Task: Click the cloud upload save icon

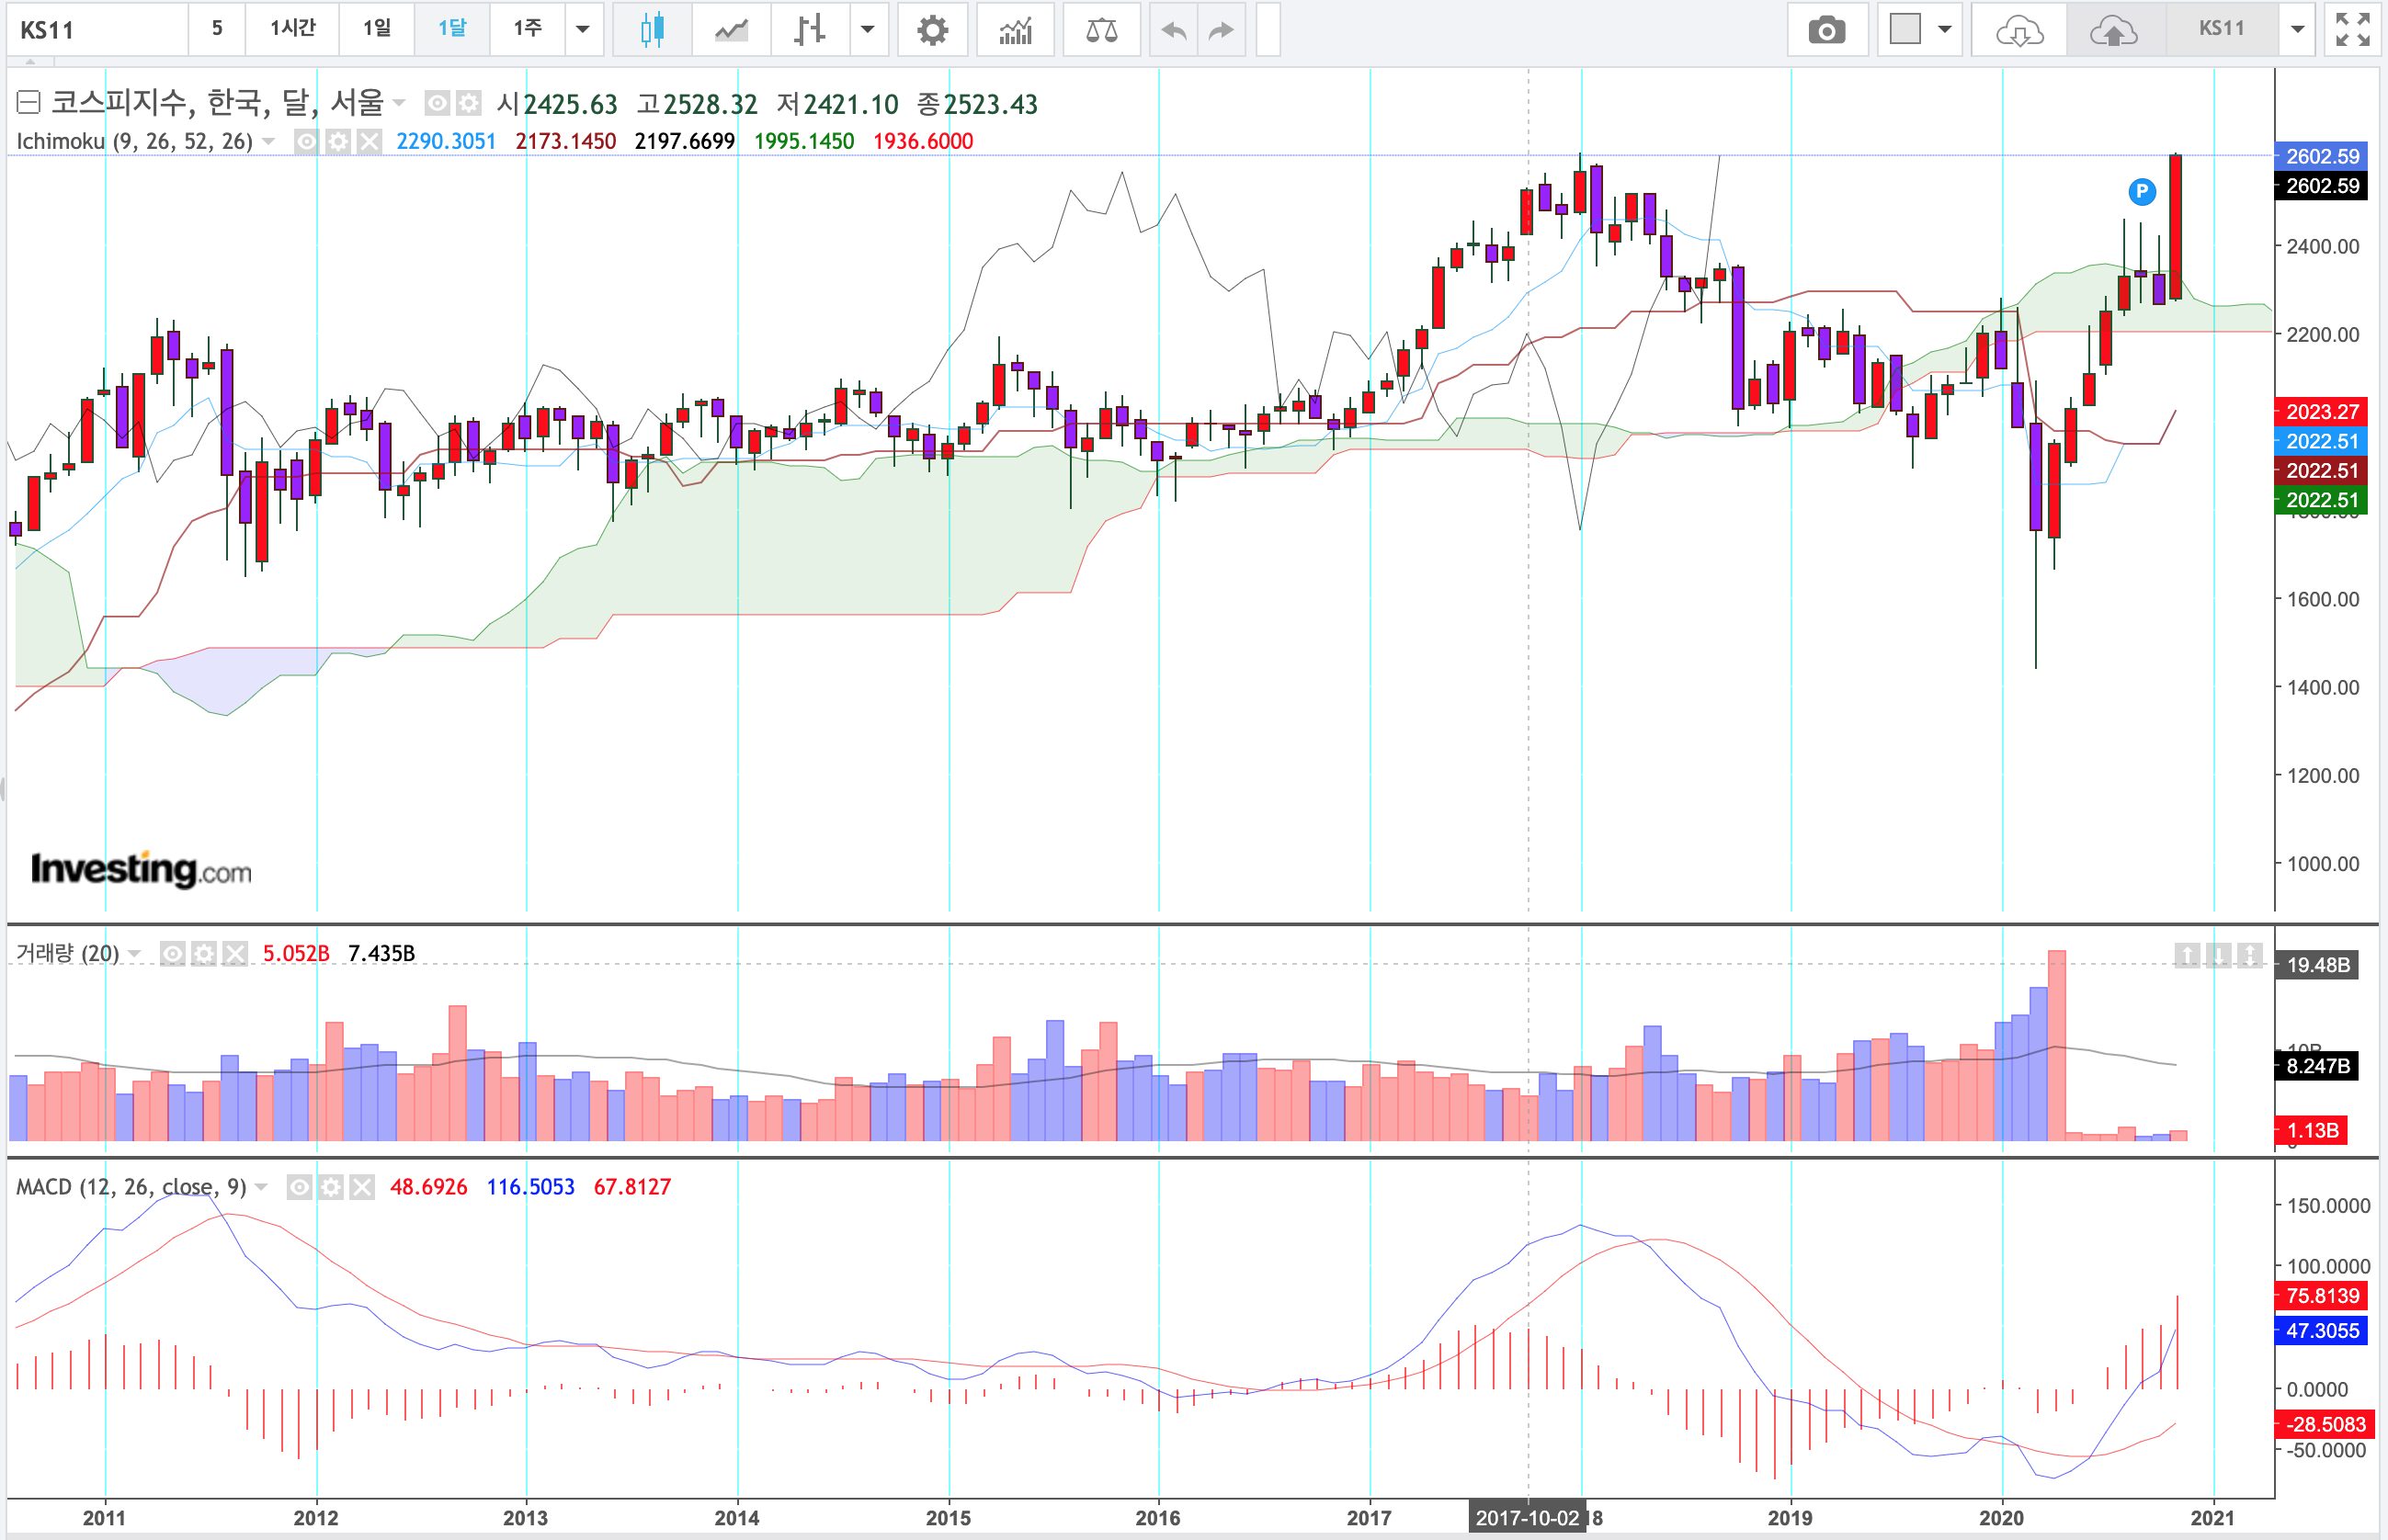Action: (x=2113, y=30)
